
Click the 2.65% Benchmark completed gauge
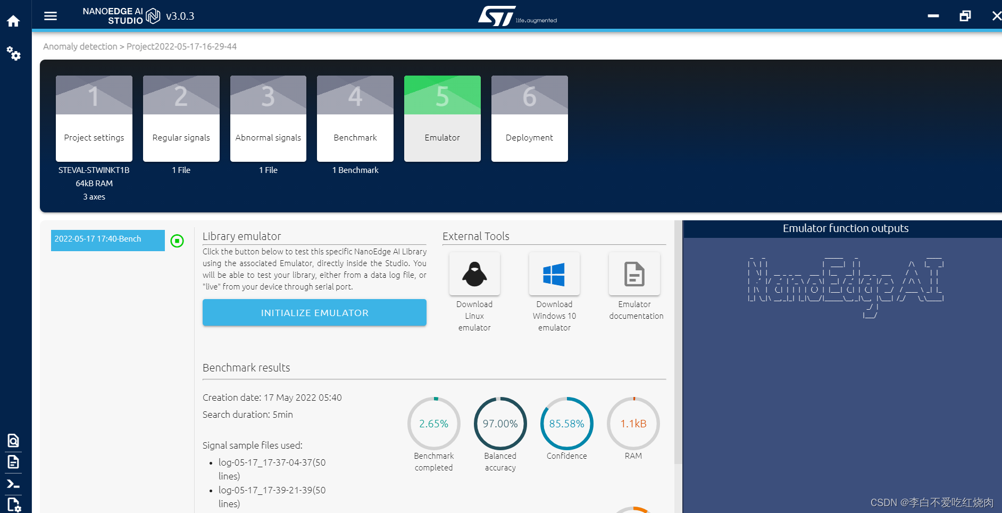pyautogui.click(x=434, y=424)
